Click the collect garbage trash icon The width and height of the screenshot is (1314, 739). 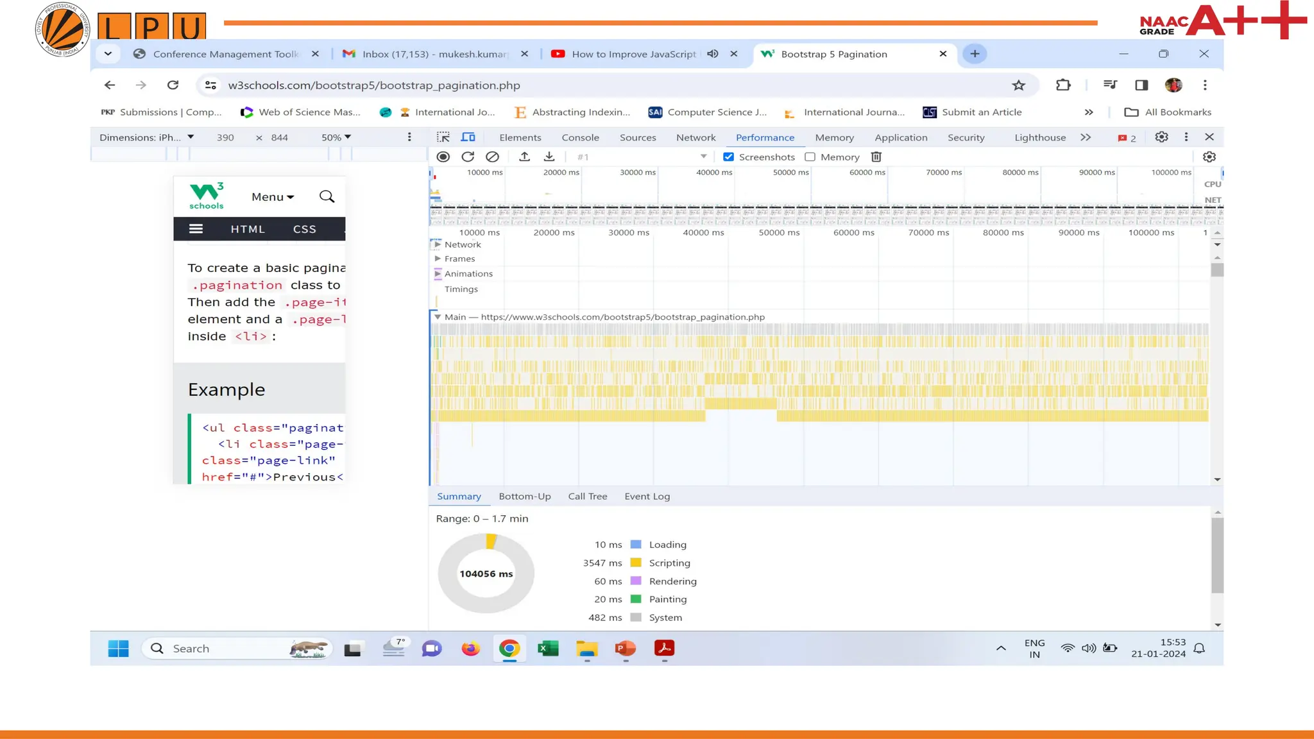pos(876,157)
